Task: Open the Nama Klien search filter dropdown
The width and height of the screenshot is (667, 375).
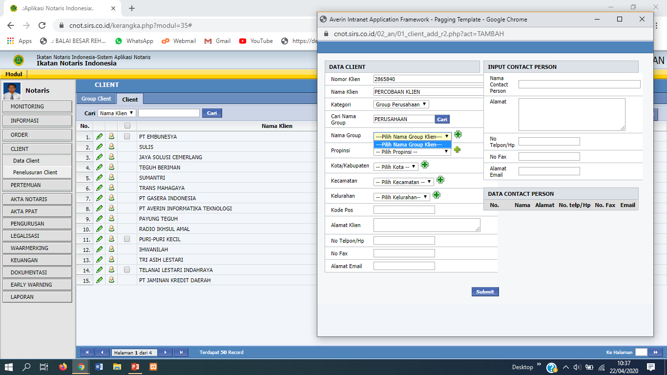Action: pos(116,113)
